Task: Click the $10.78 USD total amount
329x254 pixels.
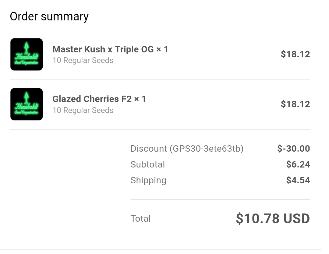Action: pyautogui.click(x=273, y=218)
